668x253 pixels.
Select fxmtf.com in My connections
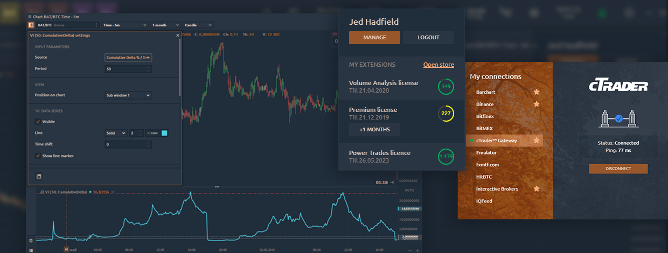[488, 165]
